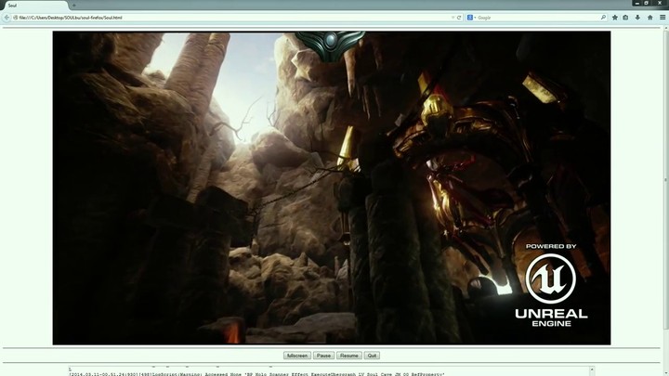This screenshot has height=376, width=669.
Task: Open the URL history dropdown arrow
Action: [453, 18]
